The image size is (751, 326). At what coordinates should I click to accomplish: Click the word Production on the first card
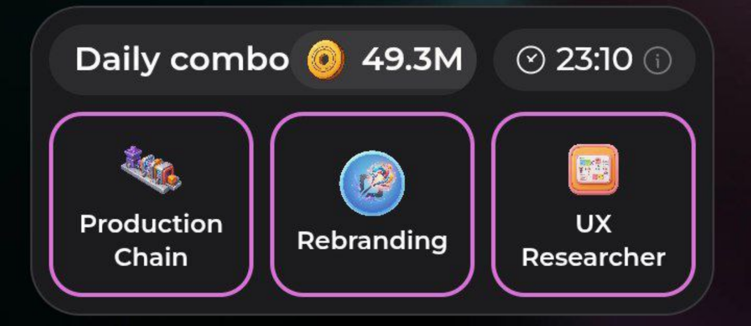pyautogui.click(x=151, y=224)
